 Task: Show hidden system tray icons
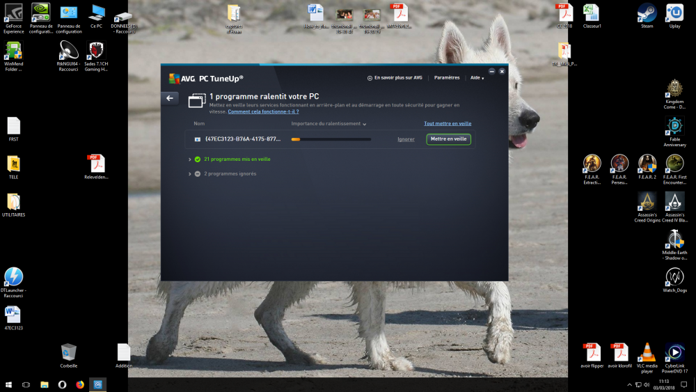point(629,385)
